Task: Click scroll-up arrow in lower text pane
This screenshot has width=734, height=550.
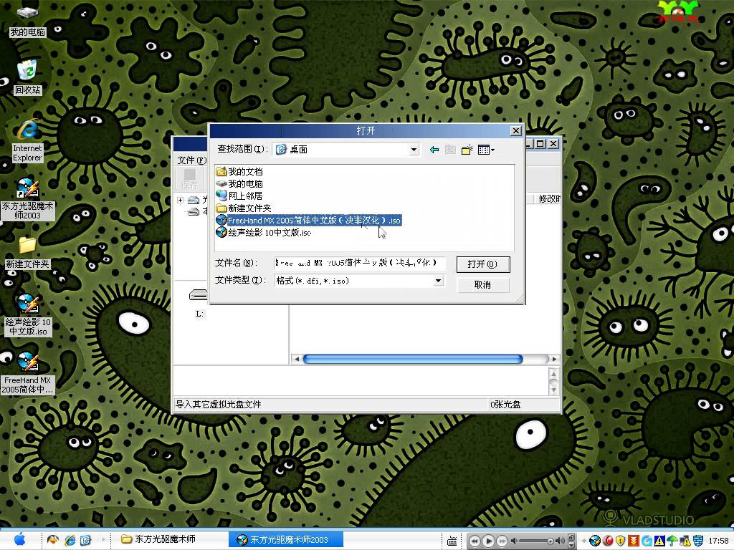Action: tap(554, 374)
